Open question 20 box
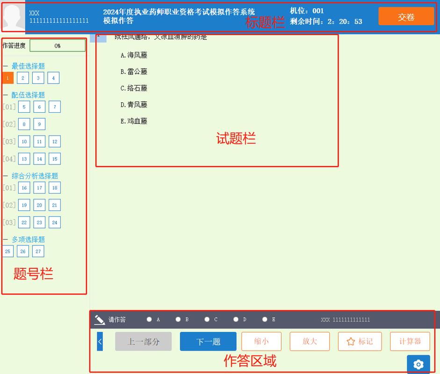Viewport: 440px width, 374px height. point(39,205)
